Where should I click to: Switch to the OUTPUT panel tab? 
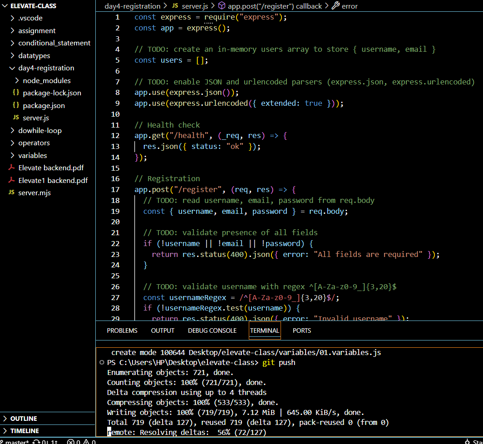pos(163,331)
